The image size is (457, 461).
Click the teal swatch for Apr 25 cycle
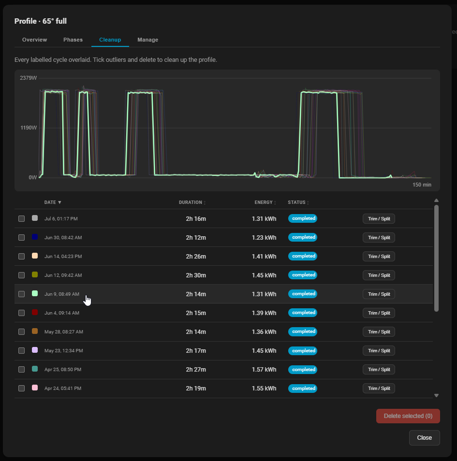(35, 369)
